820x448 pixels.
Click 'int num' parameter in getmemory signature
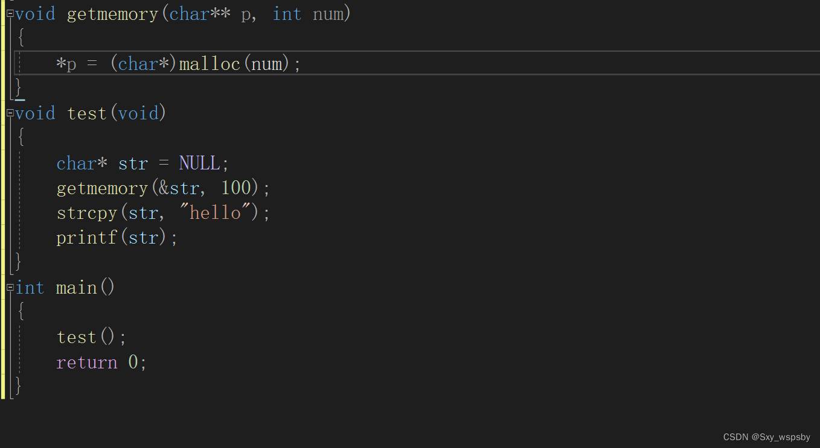(307, 14)
